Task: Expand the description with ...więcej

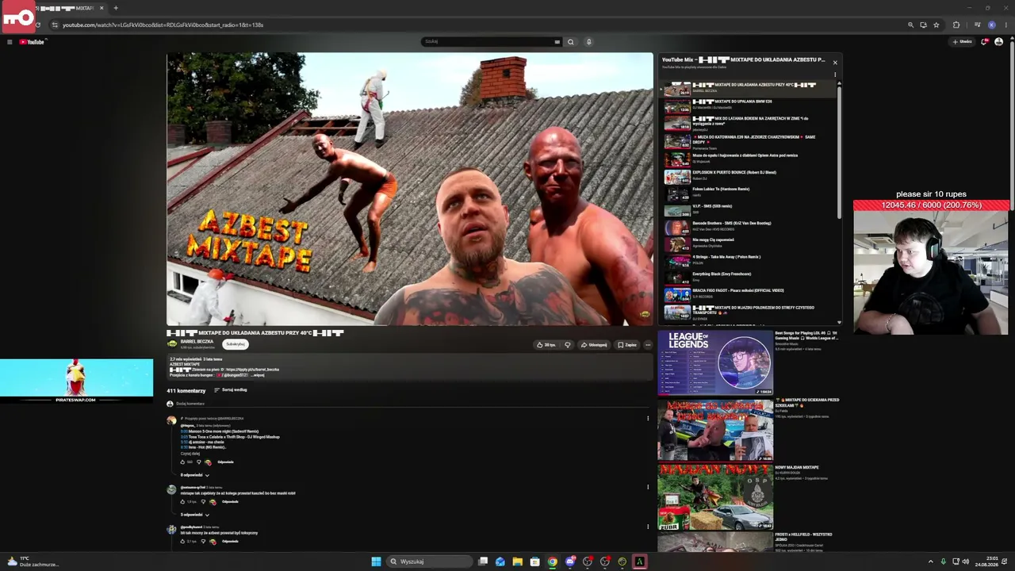Action: (258, 375)
